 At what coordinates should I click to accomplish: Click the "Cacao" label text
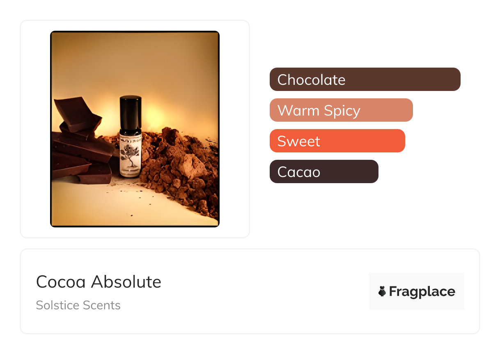pyautogui.click(x=298, y=172)
